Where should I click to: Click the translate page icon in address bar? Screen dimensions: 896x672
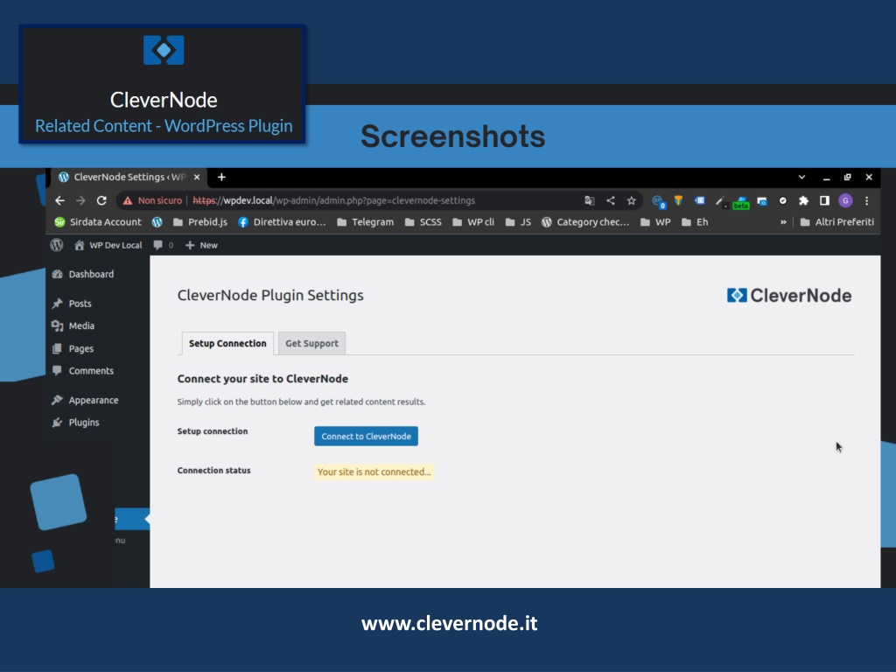point(589,200)
